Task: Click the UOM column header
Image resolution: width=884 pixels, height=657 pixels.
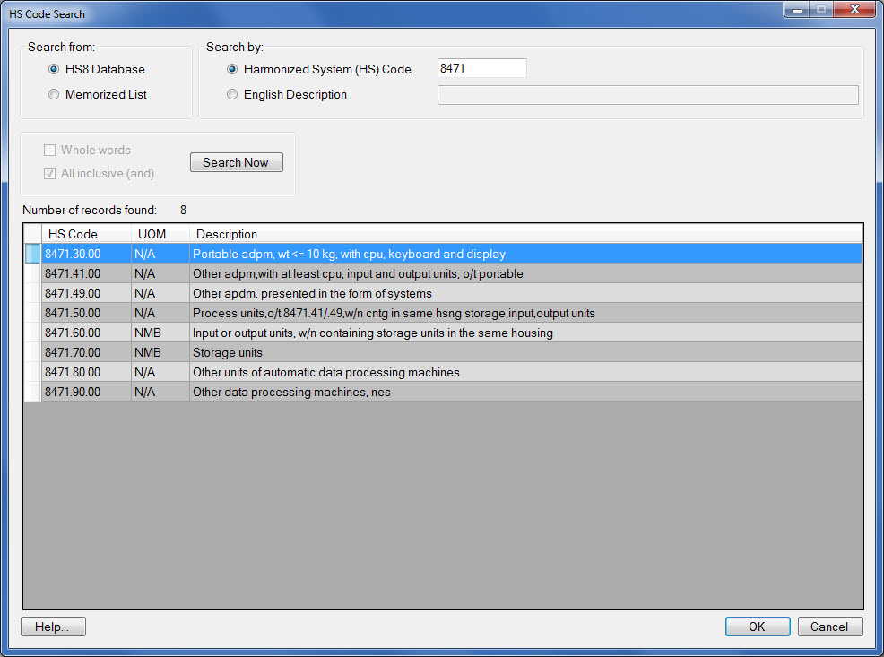Action: pyautogui.click(x=160, y=234)
